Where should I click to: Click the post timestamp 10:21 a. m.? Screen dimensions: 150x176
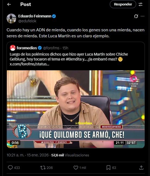tap(15, 155)
